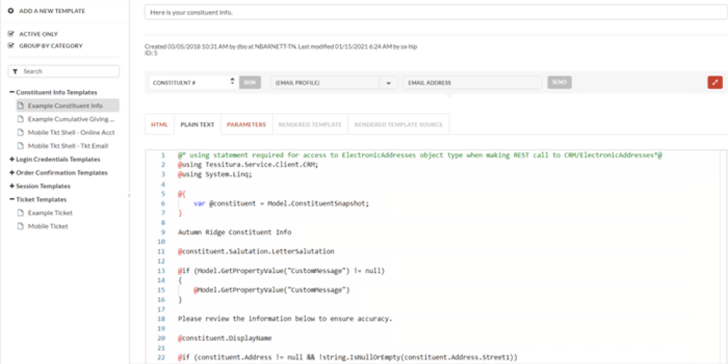Expand the Login Credentials Templates group
Image resolution: width=728 pixels, height=364 pixels.
12,159
